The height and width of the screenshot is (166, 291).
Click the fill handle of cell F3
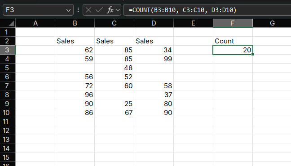click(x=252, y=54)
